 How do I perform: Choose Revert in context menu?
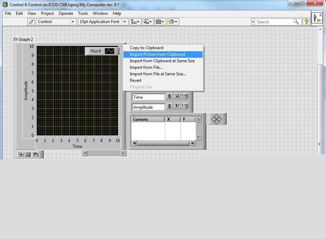coord(163,80)
